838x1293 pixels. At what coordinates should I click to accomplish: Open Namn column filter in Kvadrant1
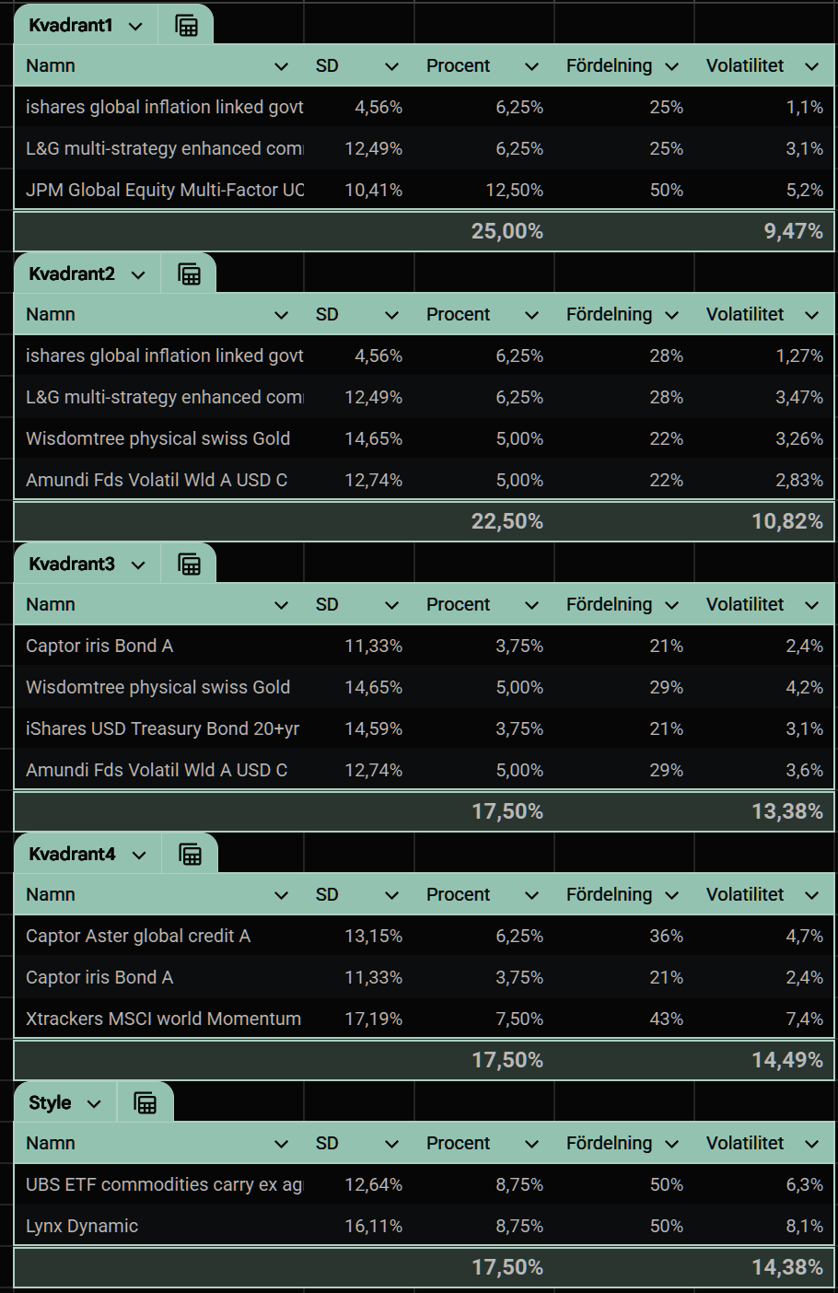[x=282, y=66]
